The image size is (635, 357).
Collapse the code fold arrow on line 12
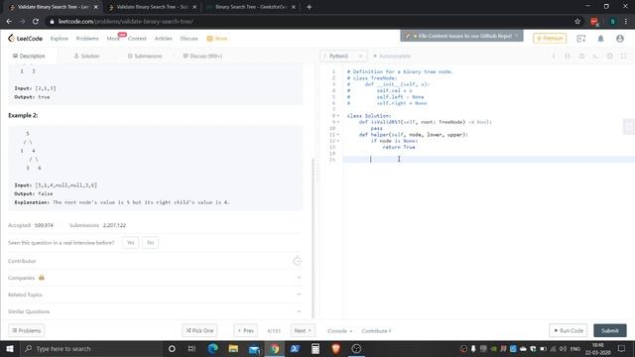coord(338,141)
